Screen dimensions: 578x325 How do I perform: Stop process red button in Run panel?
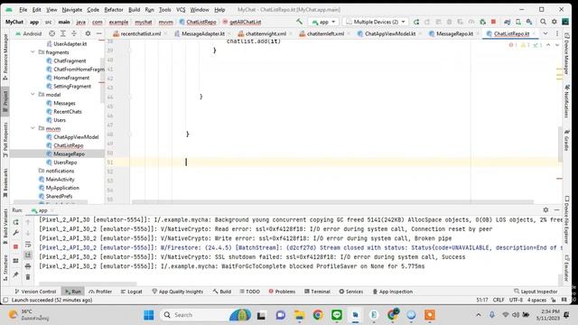[16, 246]
